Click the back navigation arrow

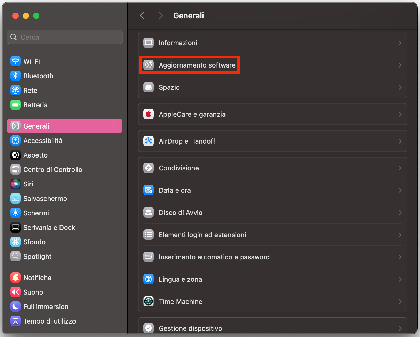point(142,15)
